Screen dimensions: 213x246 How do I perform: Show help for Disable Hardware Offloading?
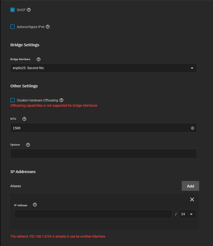click(62, 100)
